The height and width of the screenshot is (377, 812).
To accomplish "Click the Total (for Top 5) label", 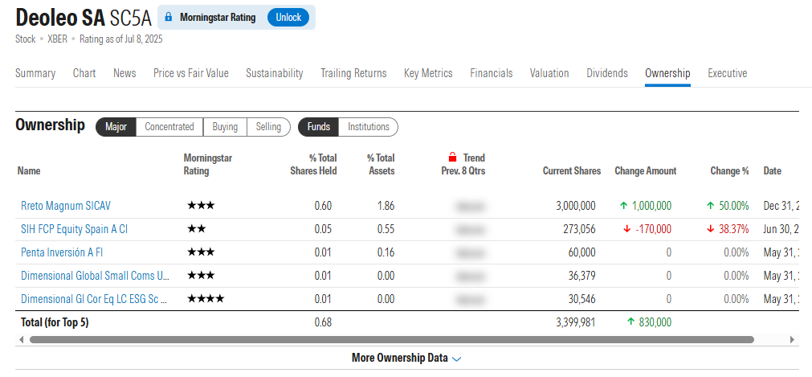I will coord(55,322).
